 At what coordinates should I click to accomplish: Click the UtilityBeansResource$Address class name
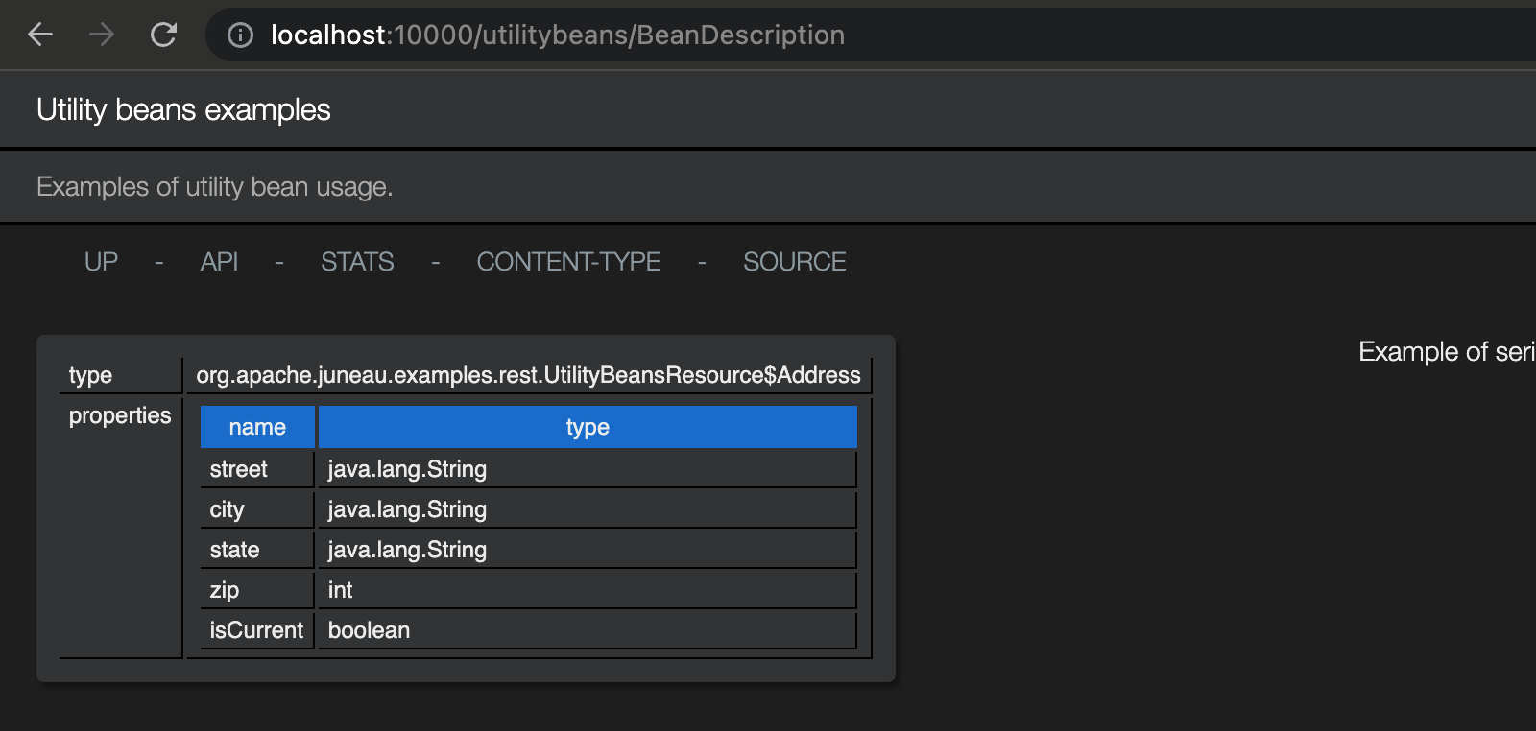pyautogui.click(x=528, y=375)
